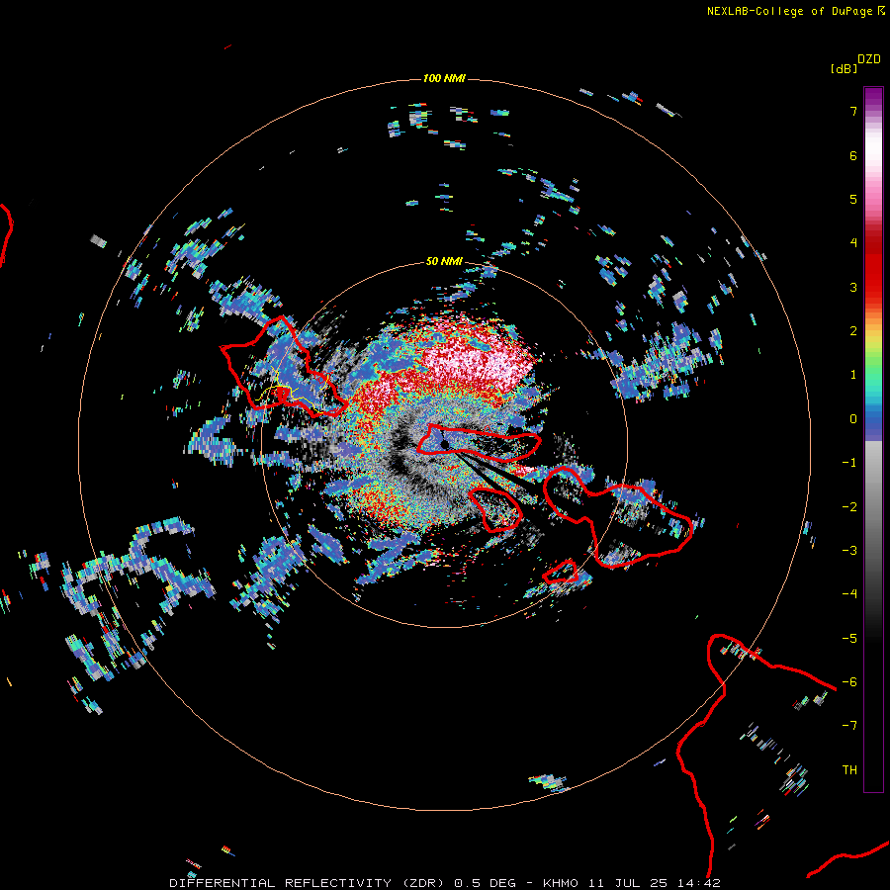
Task: Click the "0" value on the color scale
Action: tap(853, 419)
